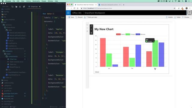Screen dimensions: 192x108
Task: Toggle Oranges dataset via green legend swatch
Action: click(127, 34)
